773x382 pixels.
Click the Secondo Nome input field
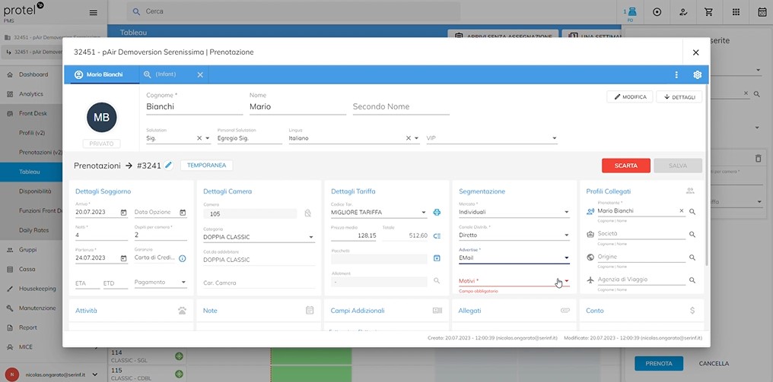pos(401,107)
